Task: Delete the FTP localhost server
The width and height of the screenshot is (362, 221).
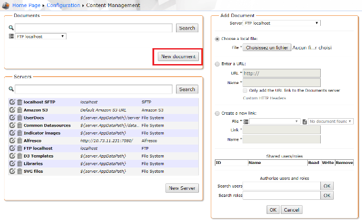Action: (19, 148)
